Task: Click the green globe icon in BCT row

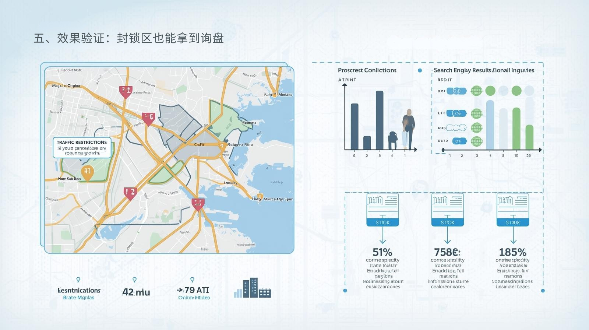Action: 476,91
